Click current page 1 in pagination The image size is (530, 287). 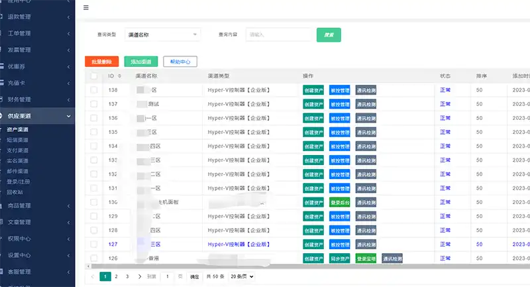click(105, 276)
